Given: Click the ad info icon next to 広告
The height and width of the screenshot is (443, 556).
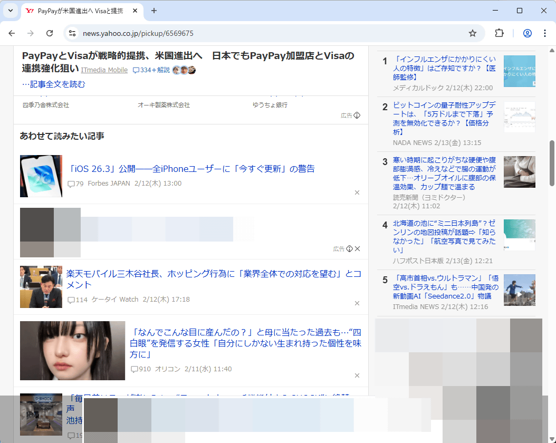Looking at the screenshot, I should click(x=357, y=115).
